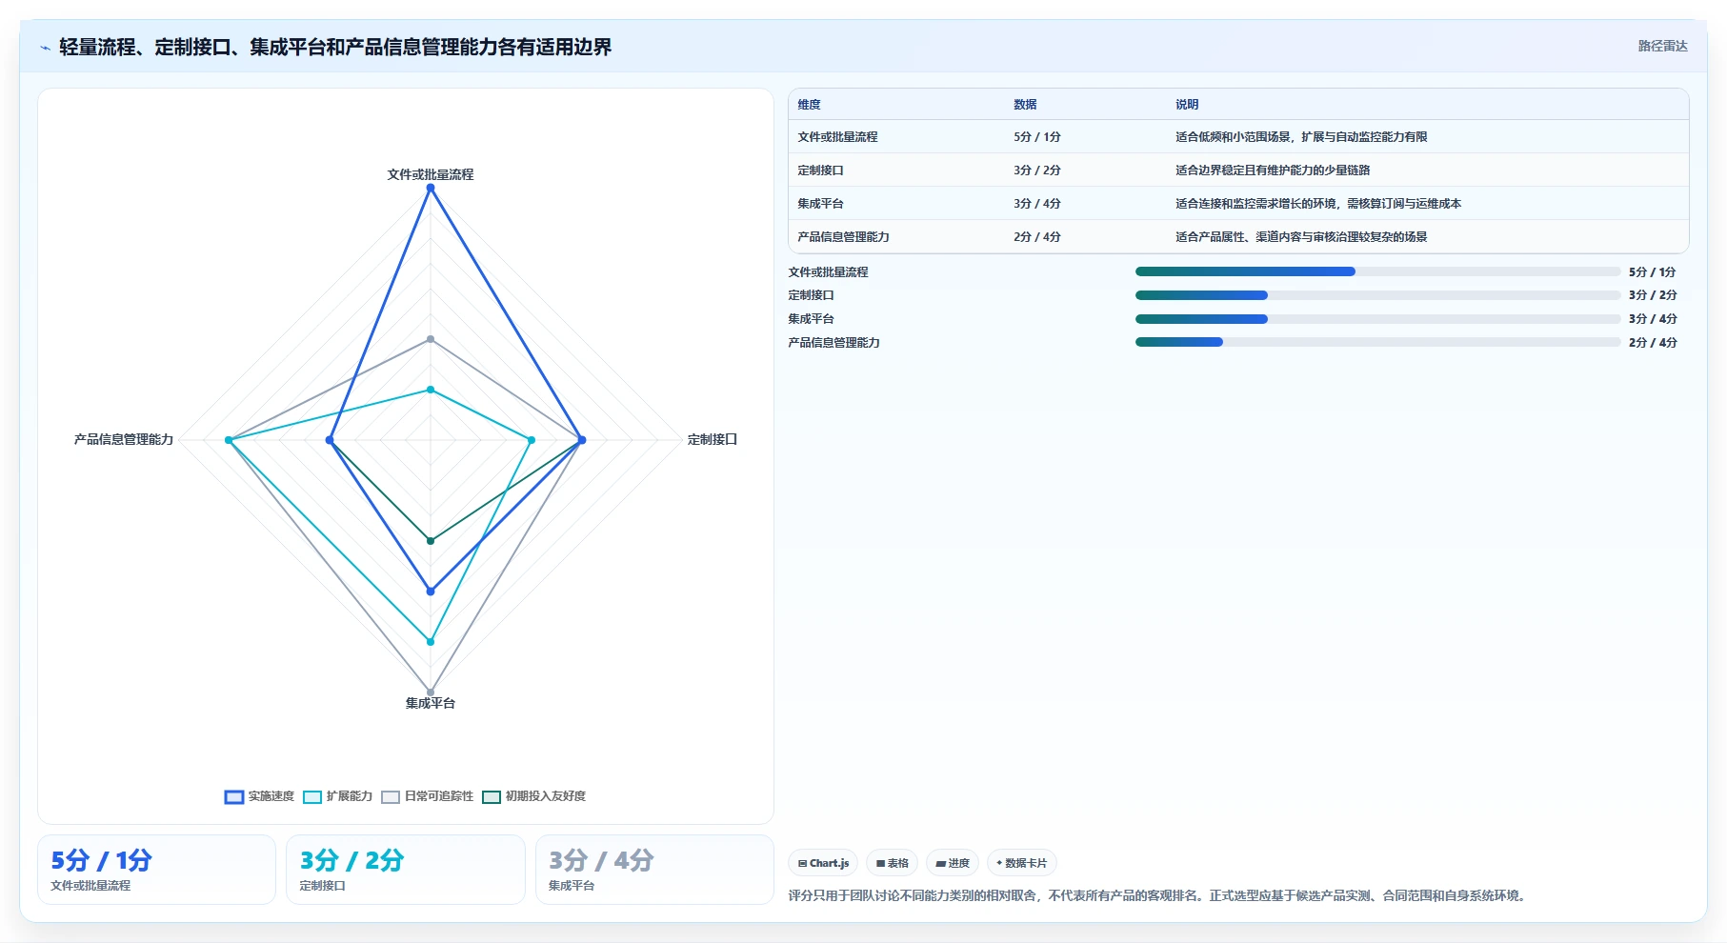1727x943 pixels.
Task: Click the 产品信息管理能力 progress bar
Action: [x=1377, y=342]
